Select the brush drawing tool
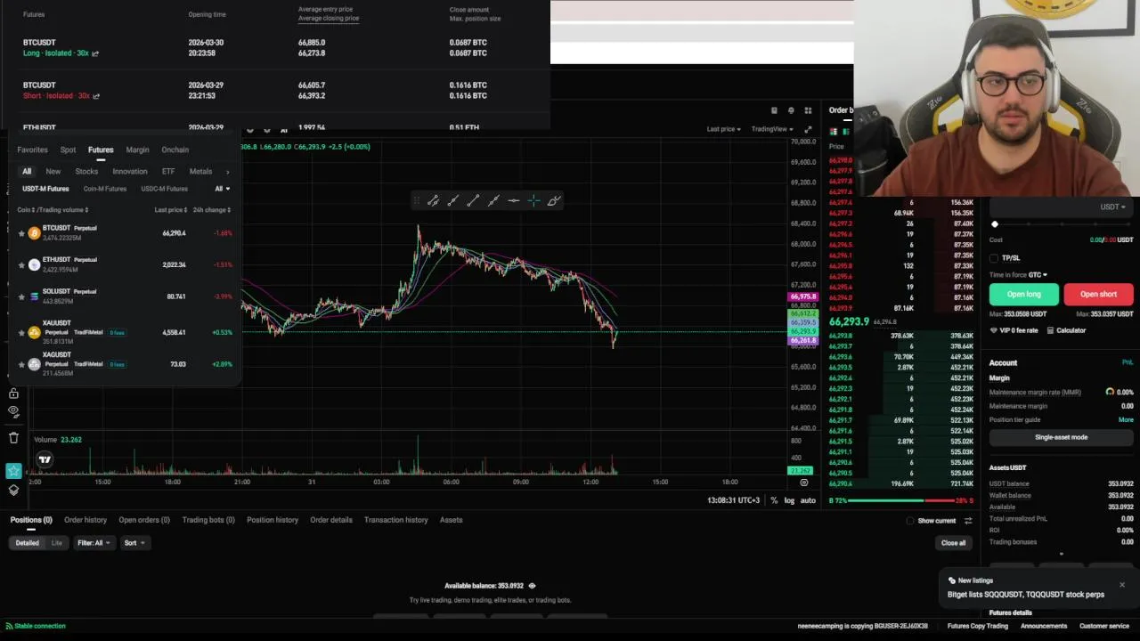This screenshot has width=1140, height=641. [x=554, y=200]
